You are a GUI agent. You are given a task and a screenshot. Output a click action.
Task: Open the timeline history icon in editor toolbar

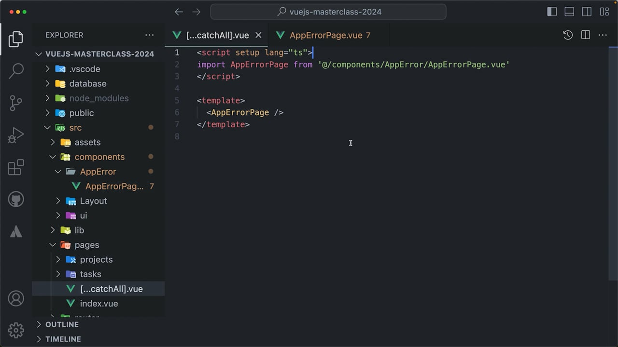(568, 35)
